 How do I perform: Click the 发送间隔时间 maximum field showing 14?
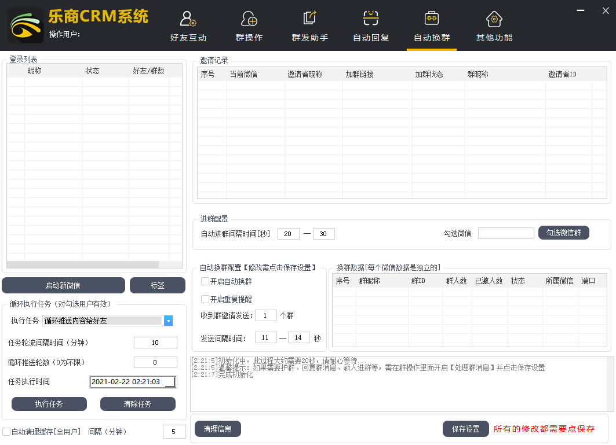(298, 337)
